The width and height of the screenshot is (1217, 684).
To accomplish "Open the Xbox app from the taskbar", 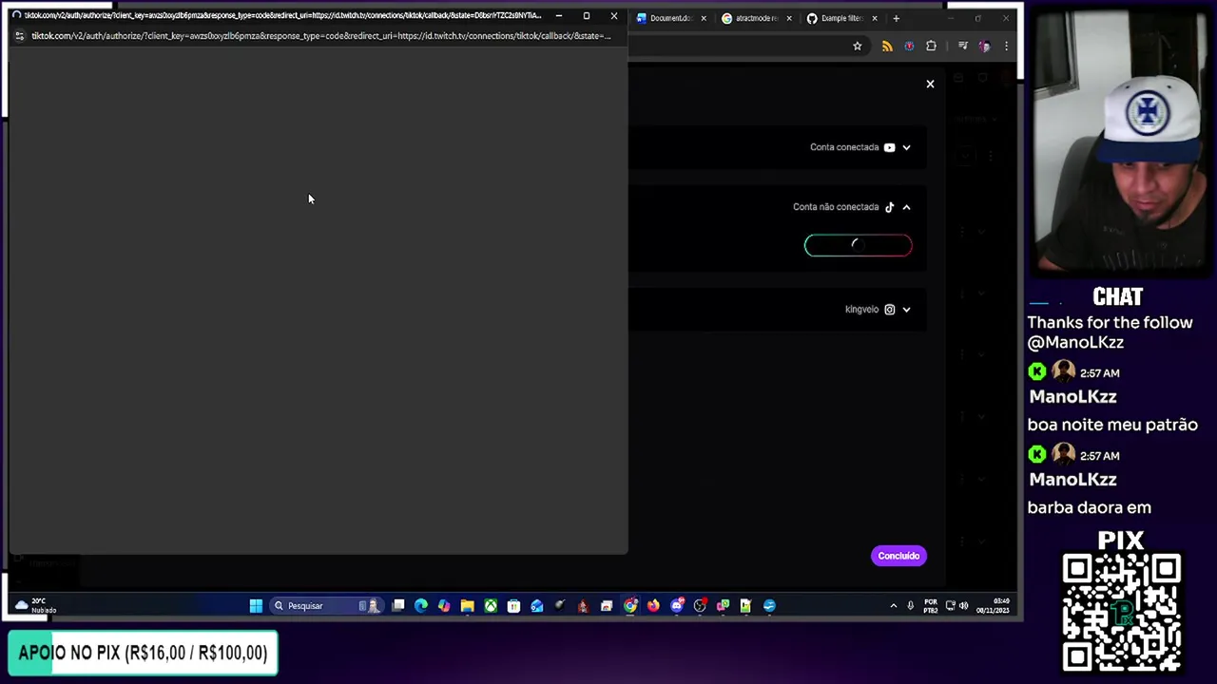I will click(x=491, y=605).
